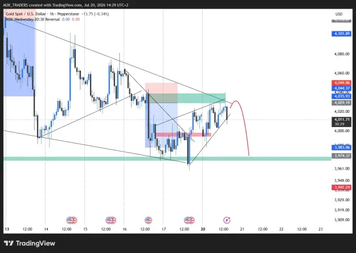Click the 3,949.00 price scale value

[x=342, y=181]
